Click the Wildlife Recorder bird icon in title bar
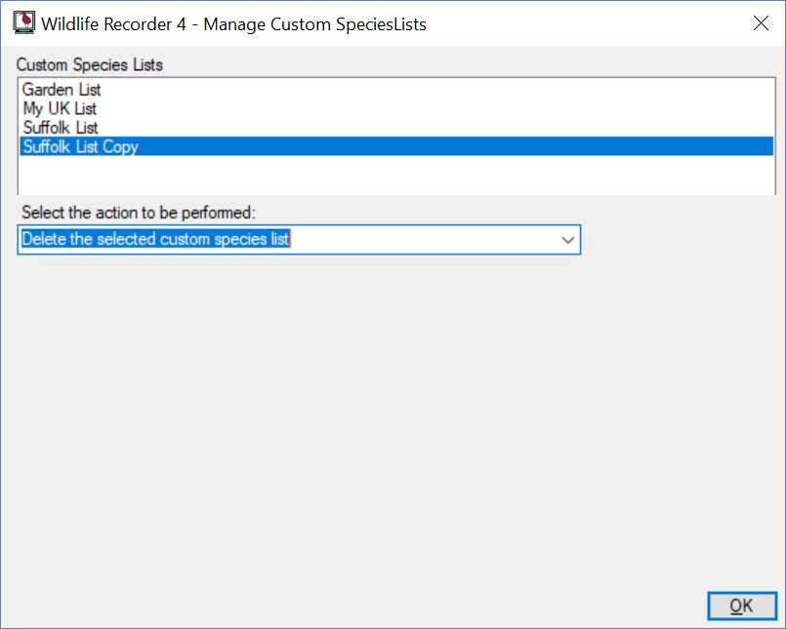This screenshot has width=786, height=629. (x=23, y=23)
